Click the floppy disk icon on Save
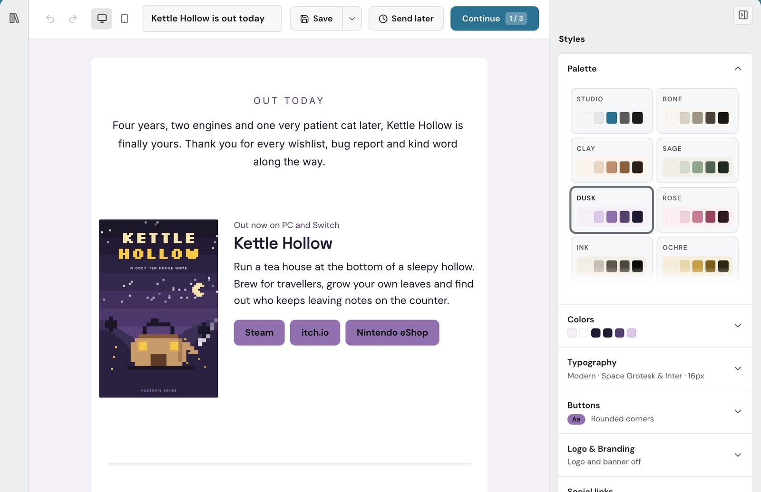The height and width of the screenshot is (492, 761). point(304,19)
